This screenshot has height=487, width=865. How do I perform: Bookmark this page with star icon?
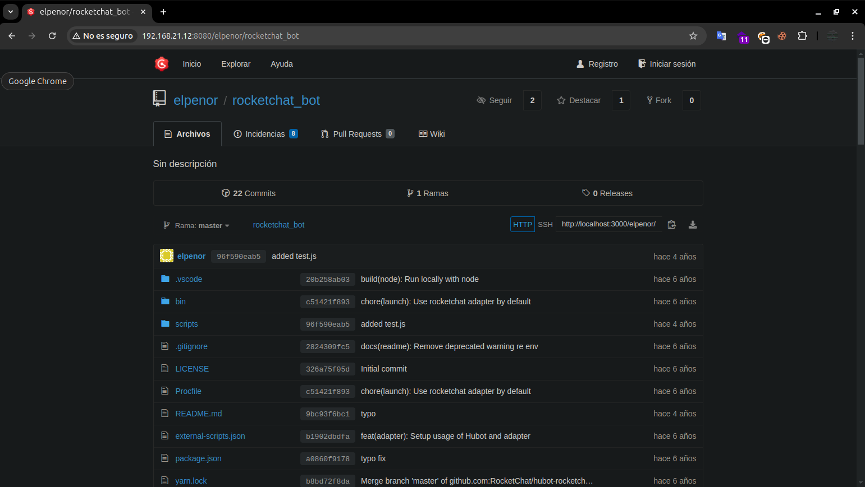click(x=693, y=36)
